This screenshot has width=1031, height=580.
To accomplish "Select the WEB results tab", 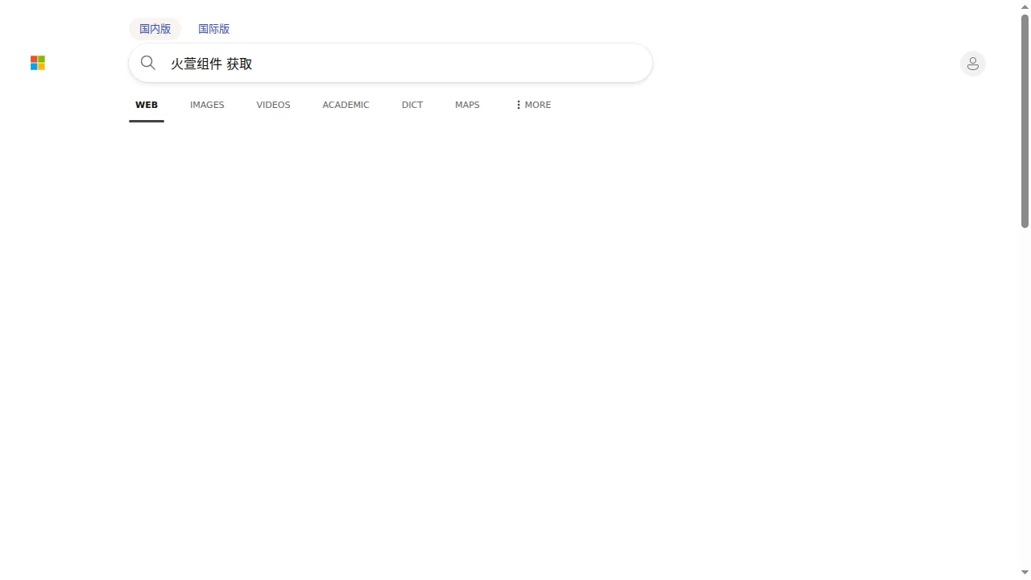I will (x=147, y=106).
